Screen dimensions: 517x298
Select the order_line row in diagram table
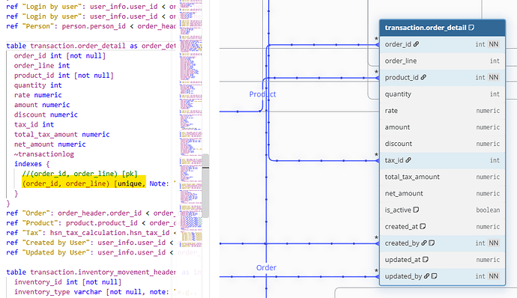point(443,61)
